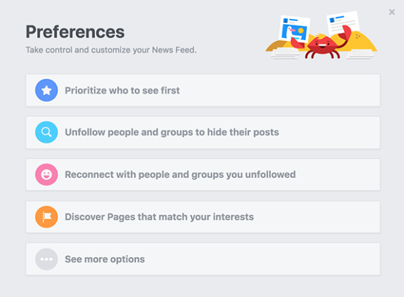The height and width of the screenshot is (297, 404).
Task: Click the pink smiley face icon
Action: (46, 174)
